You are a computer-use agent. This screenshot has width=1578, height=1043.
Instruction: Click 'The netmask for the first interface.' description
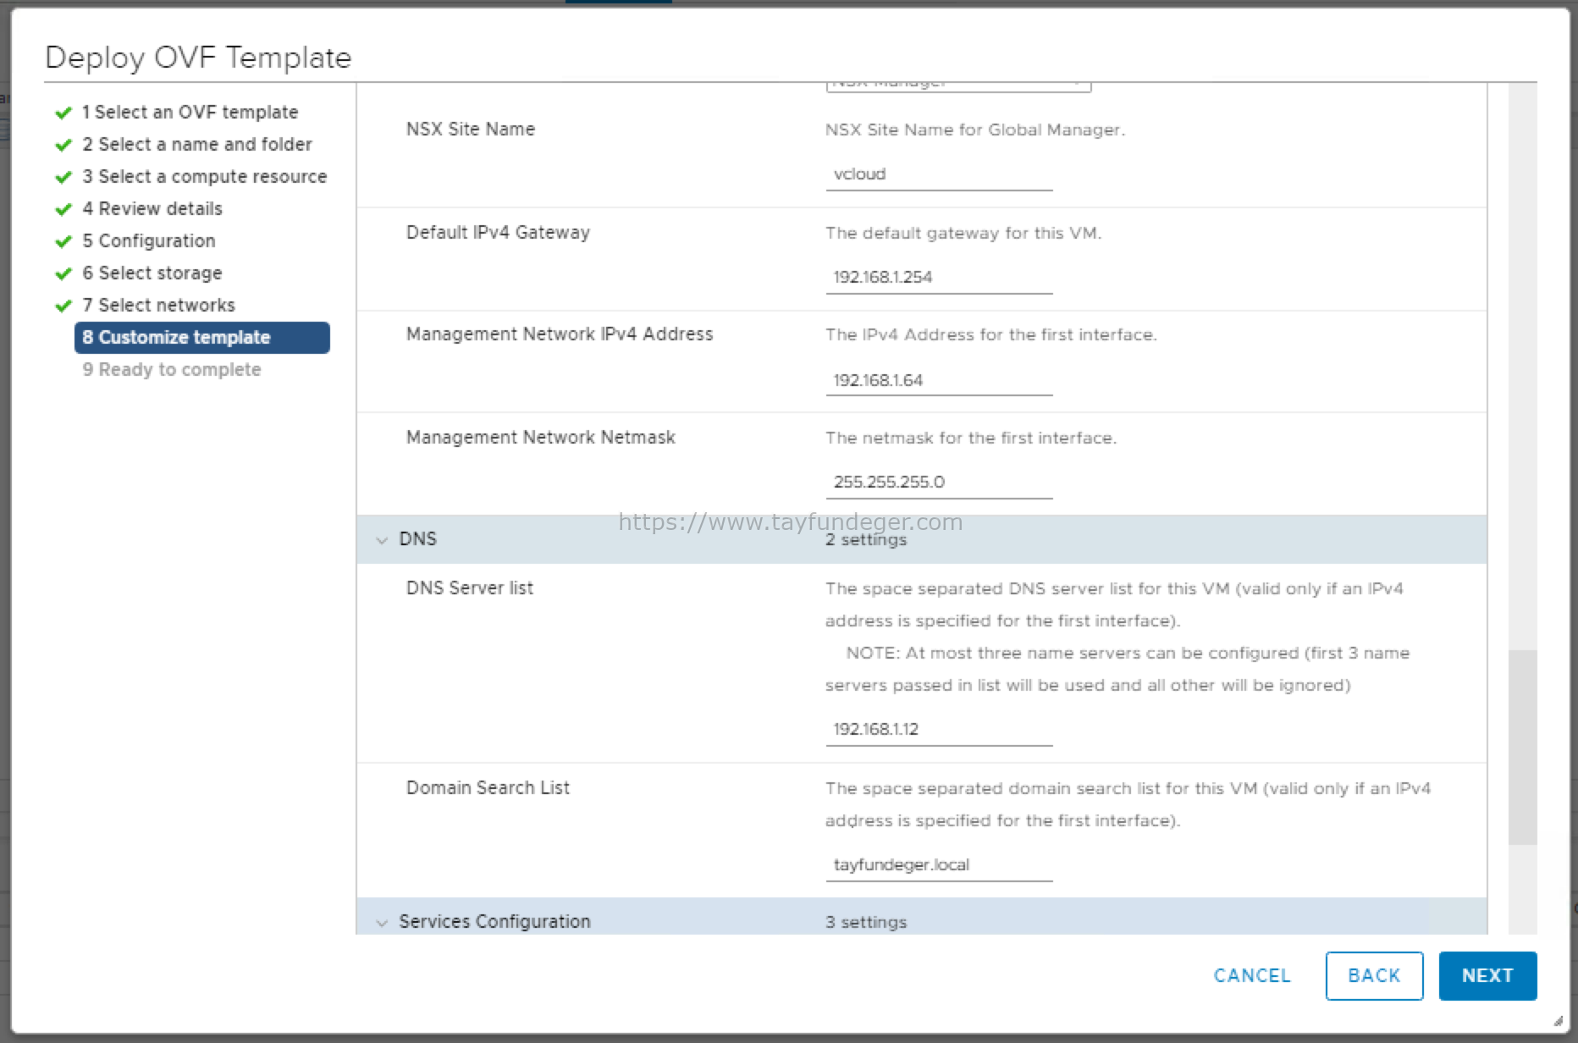[x=971, y=439]
